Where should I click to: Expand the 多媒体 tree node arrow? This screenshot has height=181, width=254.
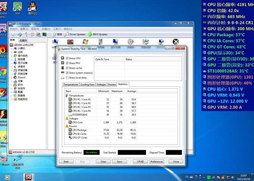[12, 67]
